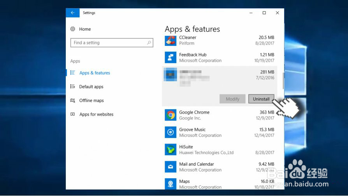Click the Uninstall button
Viewport: 348px width, 196px height.
(261, 99)
